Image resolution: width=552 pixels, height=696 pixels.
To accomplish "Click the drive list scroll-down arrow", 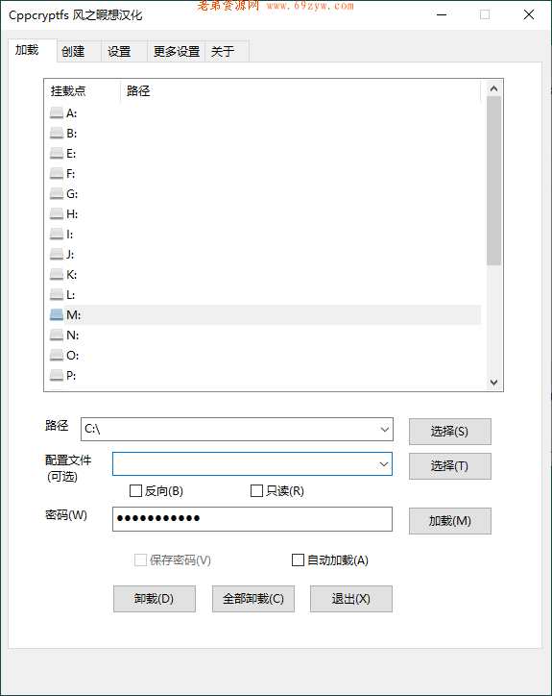I will click(x=493, y=383).
